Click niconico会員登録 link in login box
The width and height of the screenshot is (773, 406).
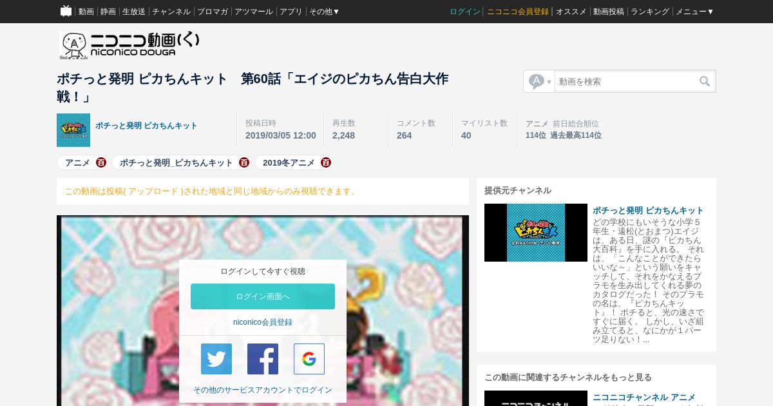pos(263,322)
